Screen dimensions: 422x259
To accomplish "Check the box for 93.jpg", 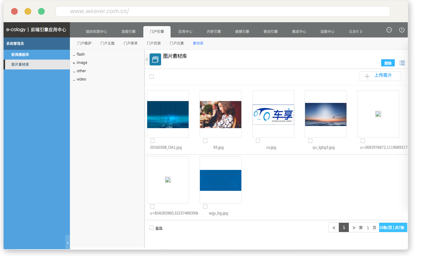I will [205, 141].
